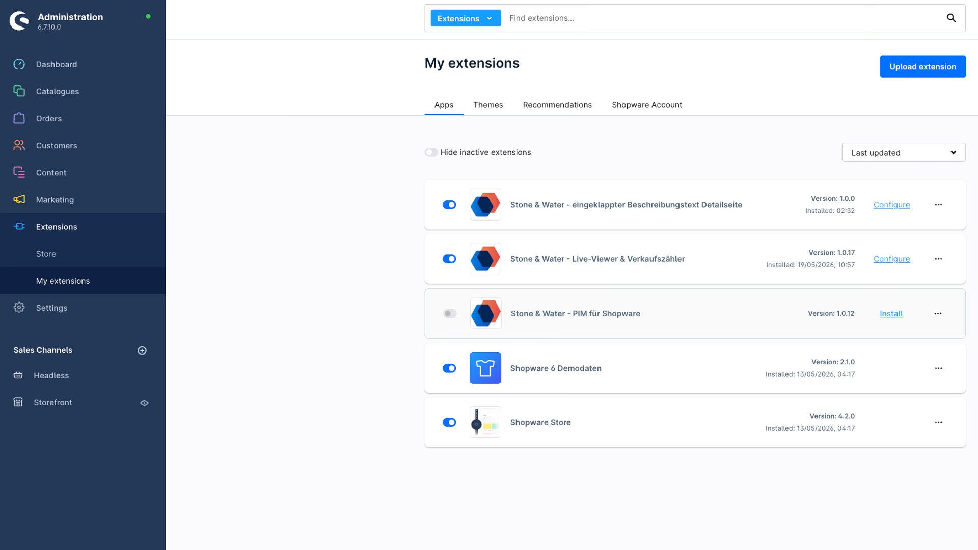Click the Hide inactive extensions label
This screenshot has width=978, height=550.
pyautogui.click(x=485, y=152)
